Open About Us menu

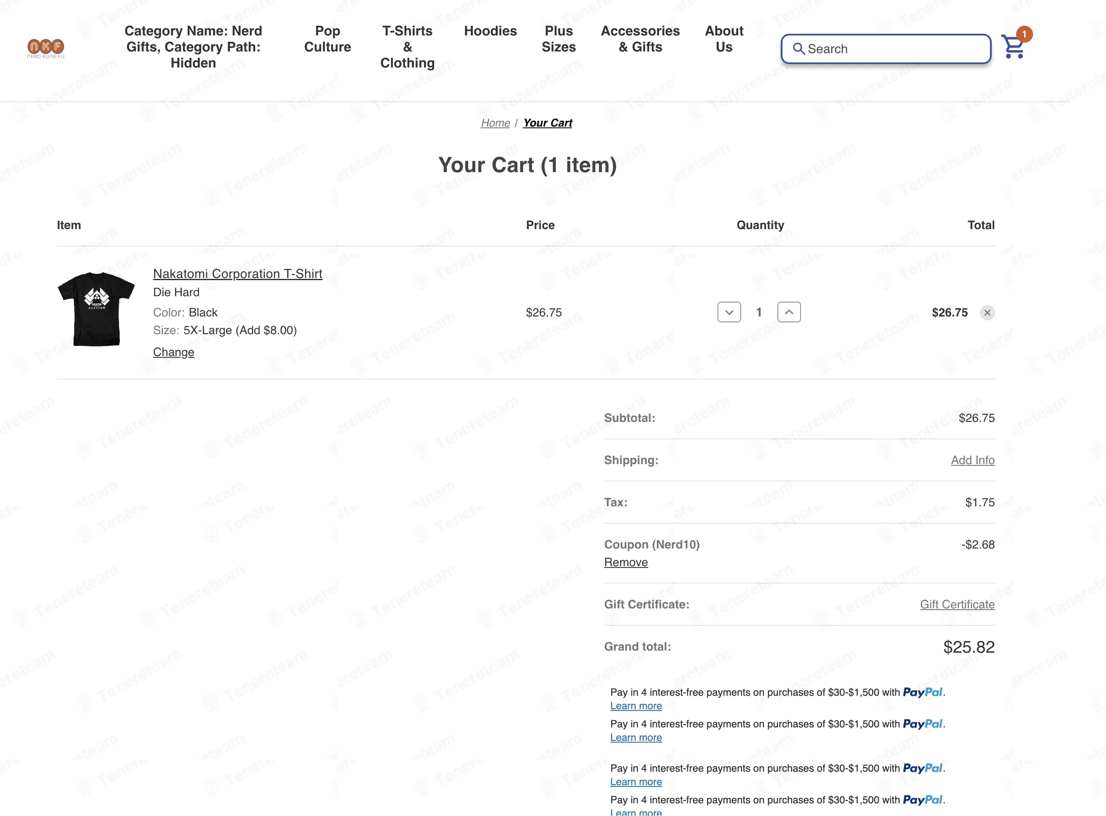(x=724, y=38)
